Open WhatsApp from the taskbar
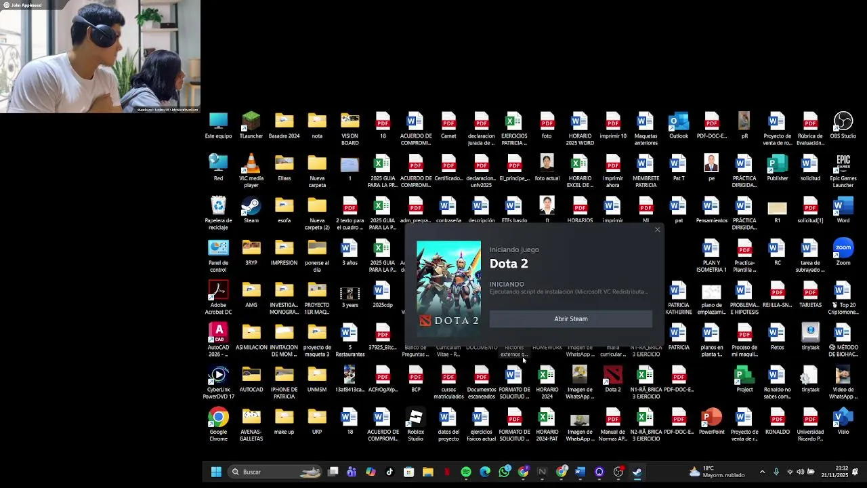The image size is (867, 488). click(504, 472)
